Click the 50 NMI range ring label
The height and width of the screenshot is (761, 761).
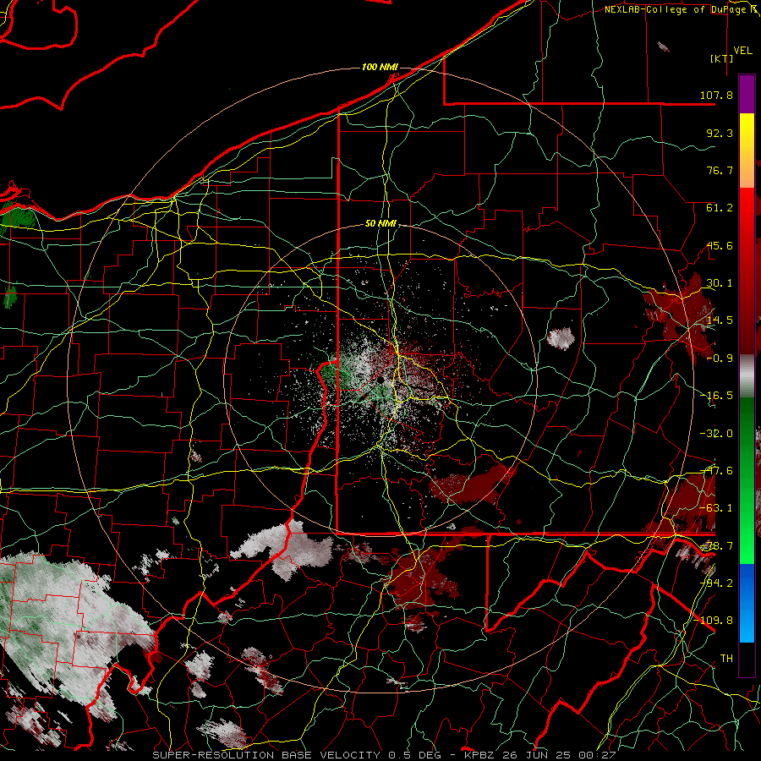click(380, 224)
